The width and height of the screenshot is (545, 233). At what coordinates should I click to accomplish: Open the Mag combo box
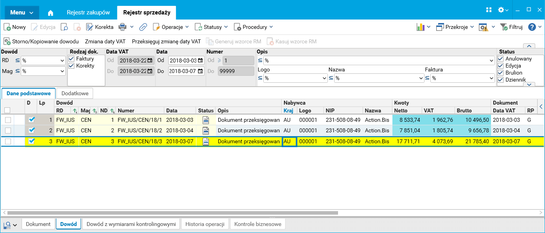[x=43, y=71]
